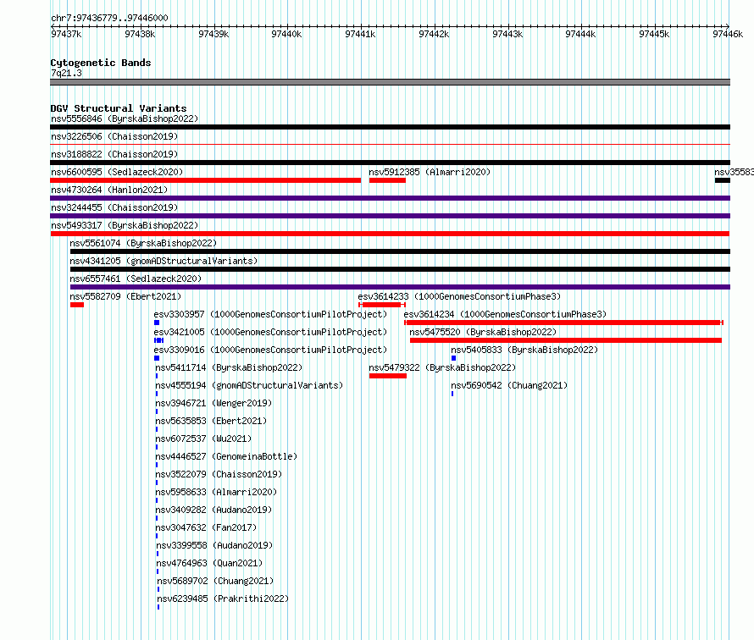Open the esv3303957 (1000GenomesConsortiumPilotProject) label
The width and height of the screenshot is (754, 640).
270,314
